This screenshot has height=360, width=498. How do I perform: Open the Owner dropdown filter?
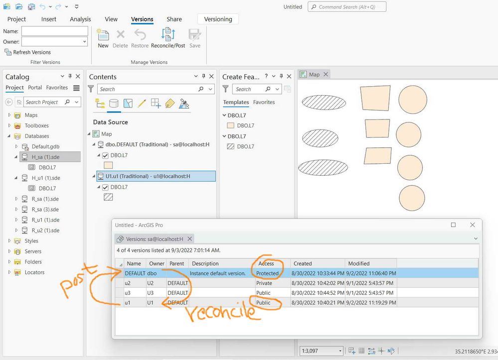[x=84, y=41]
